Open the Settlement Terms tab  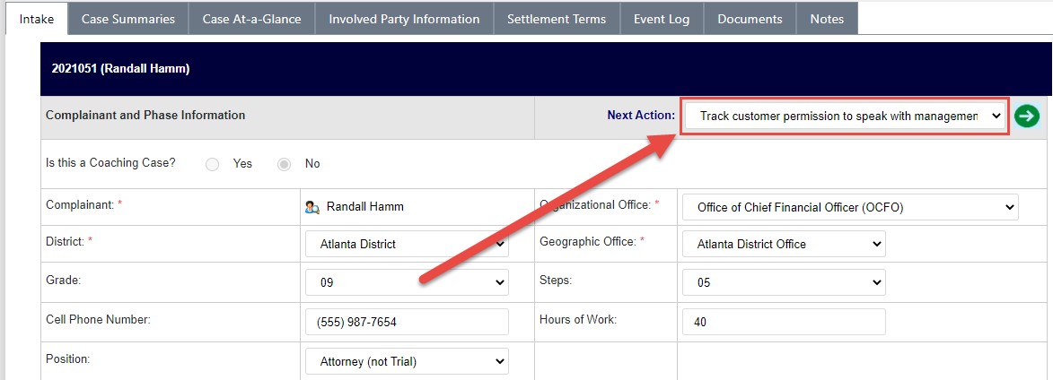557,19
